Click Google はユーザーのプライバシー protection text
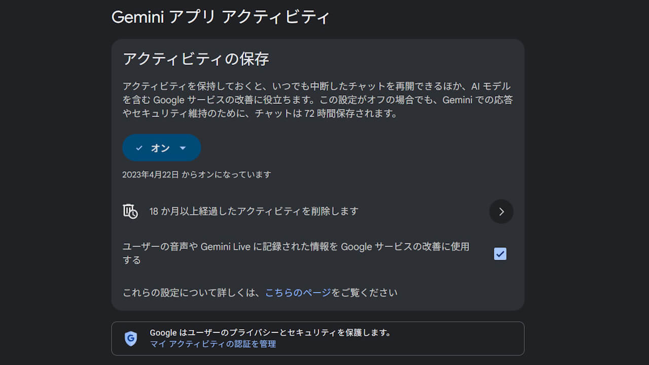Screen dimensions: 649x365 tap(271, 333)
